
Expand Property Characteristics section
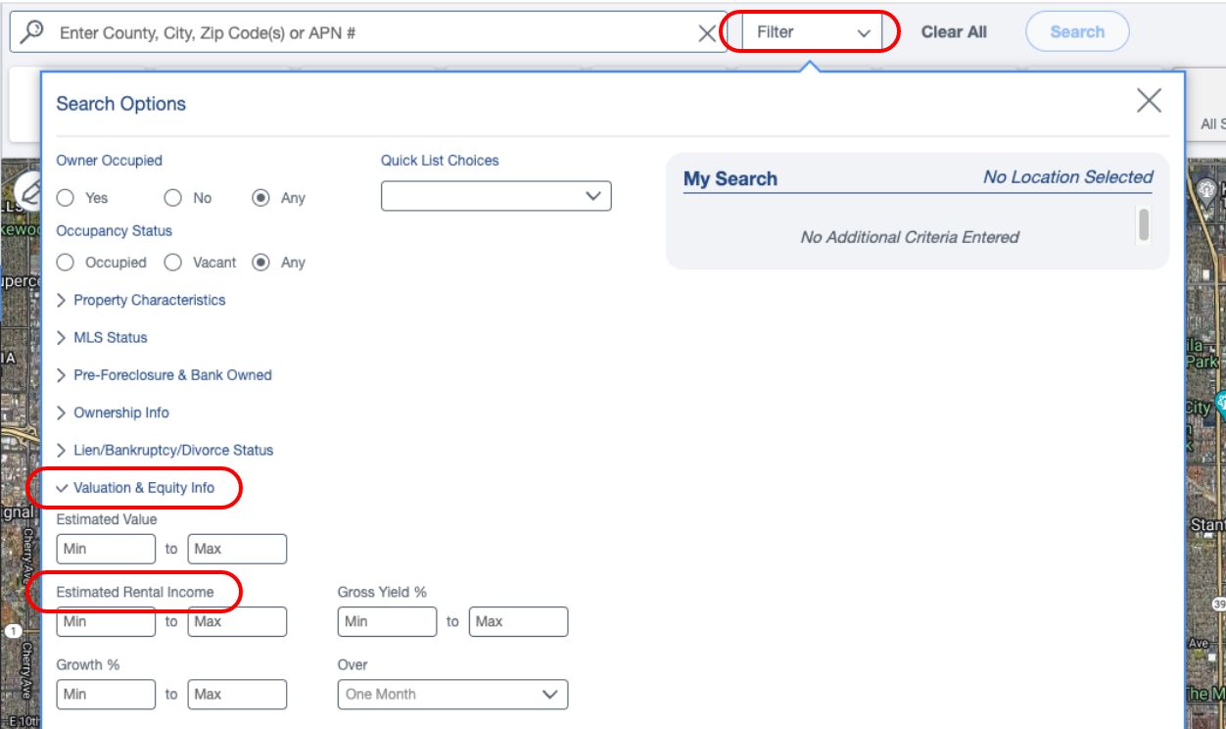149,300
